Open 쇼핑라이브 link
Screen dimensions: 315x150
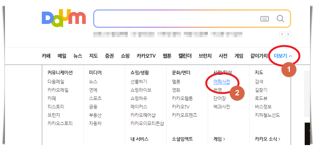141,90
